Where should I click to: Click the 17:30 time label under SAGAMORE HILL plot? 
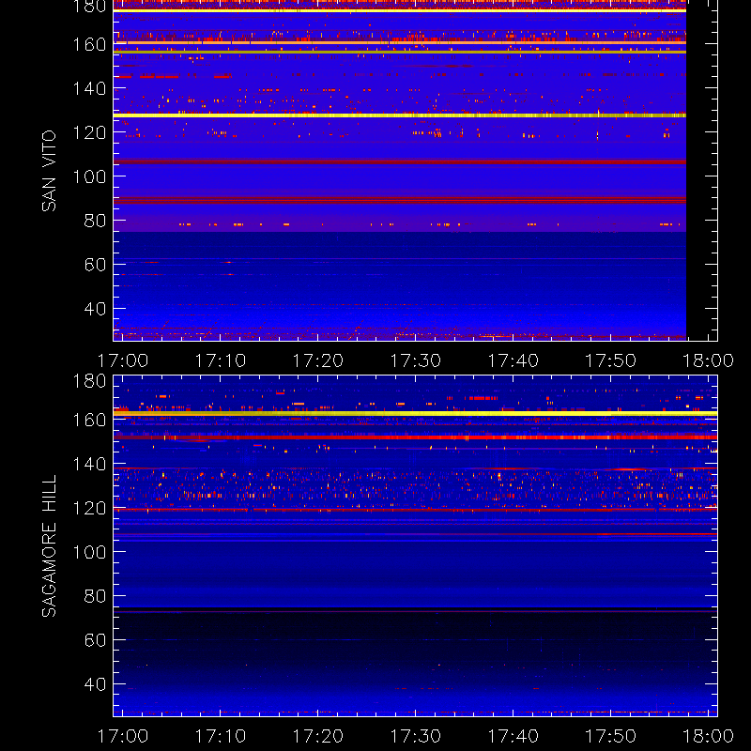(x=416, y=736)
